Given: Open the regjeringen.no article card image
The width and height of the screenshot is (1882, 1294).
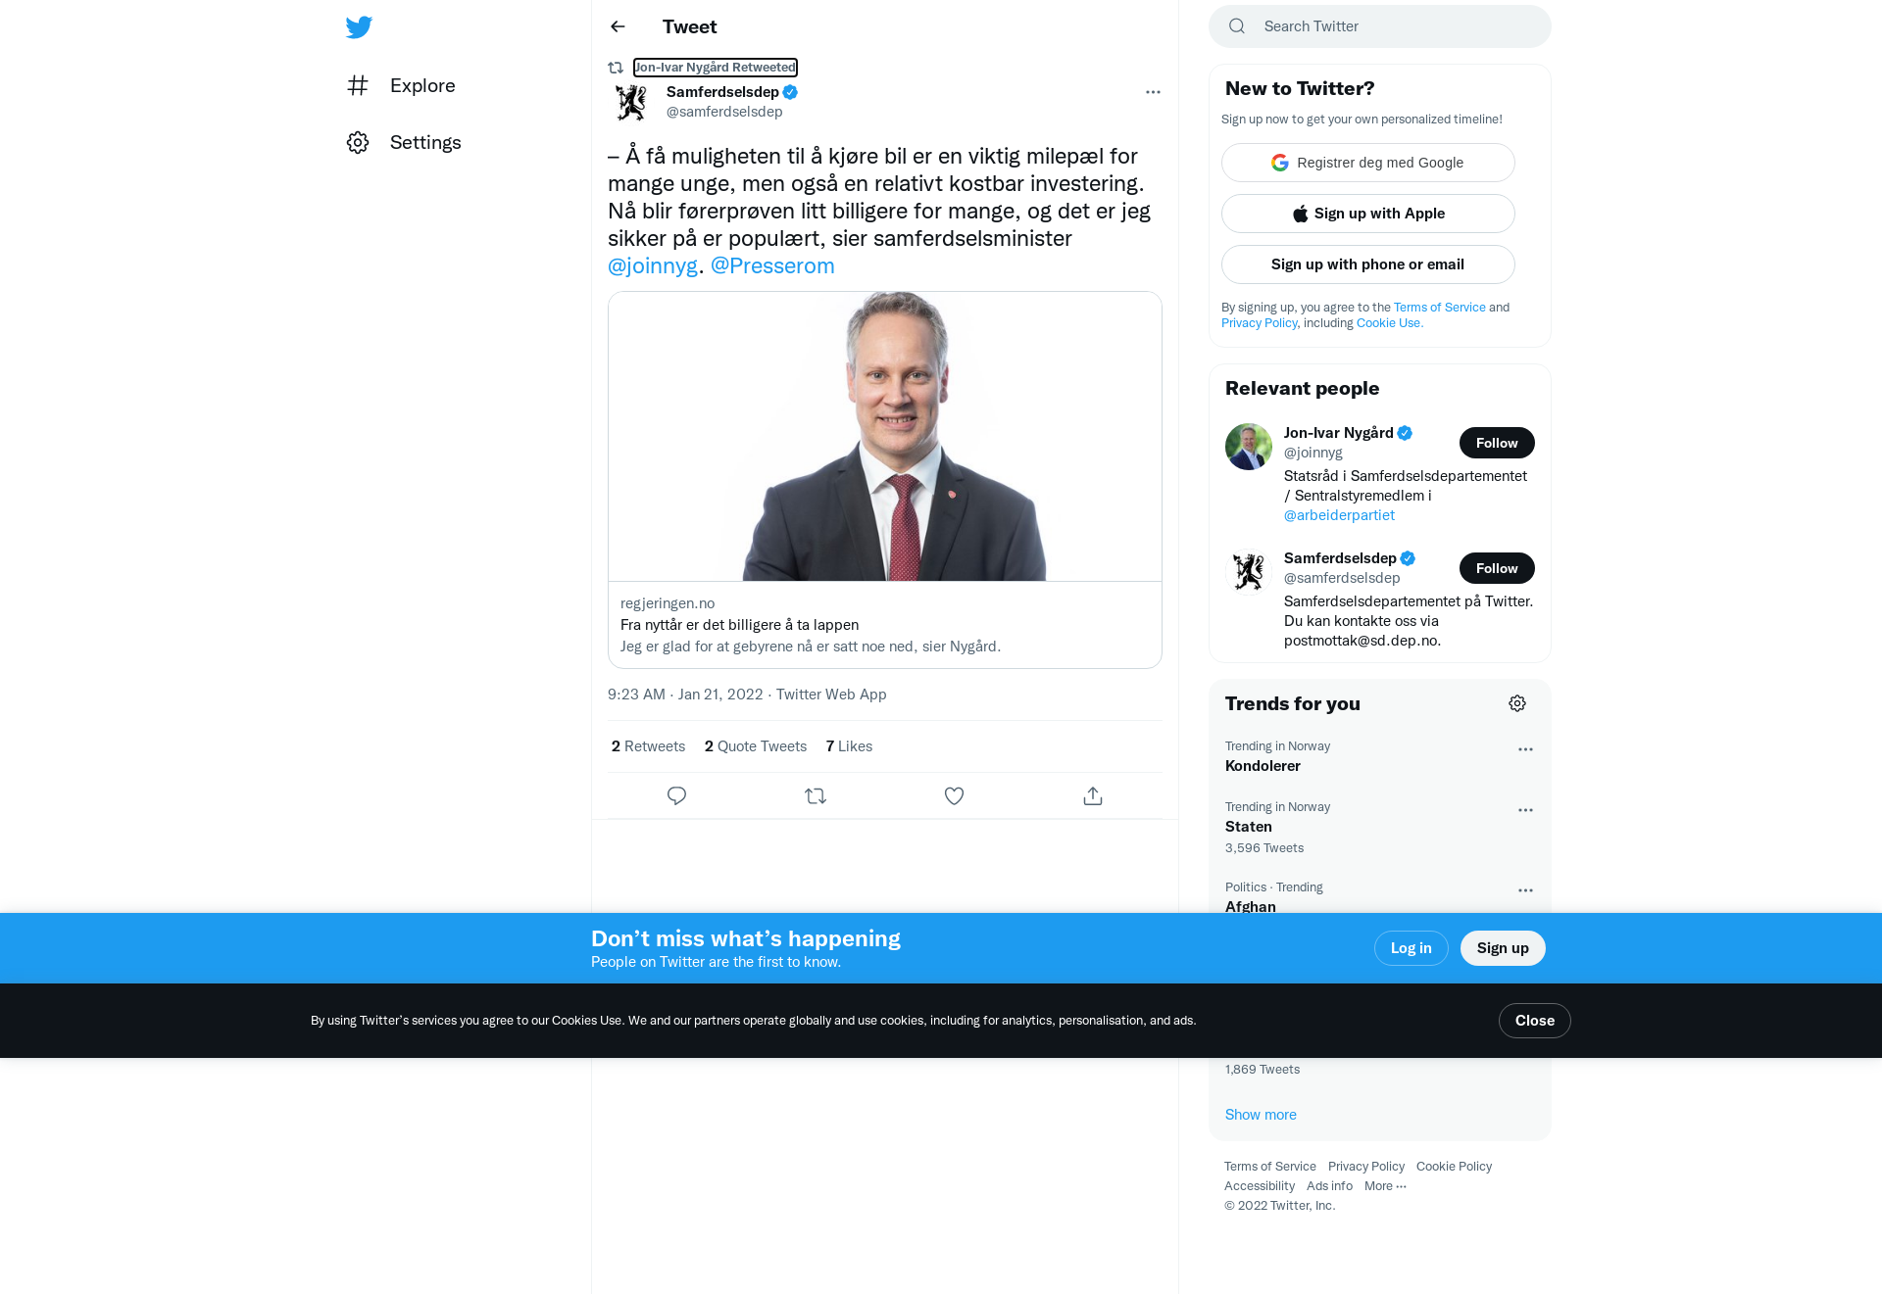Looking at the screenshot, I should coord(885,436).
